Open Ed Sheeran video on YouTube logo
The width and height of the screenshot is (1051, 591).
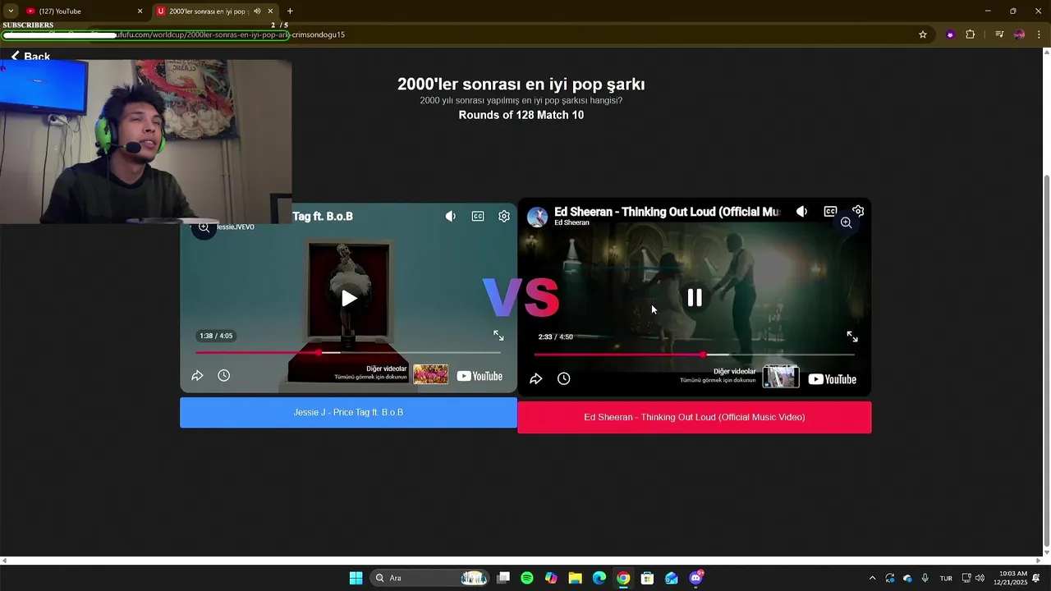(x=832, y=379)
